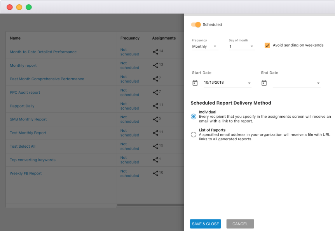Click the share icon next to Monthly report
The height and width of the screenshot is (231, 335).
155,65
